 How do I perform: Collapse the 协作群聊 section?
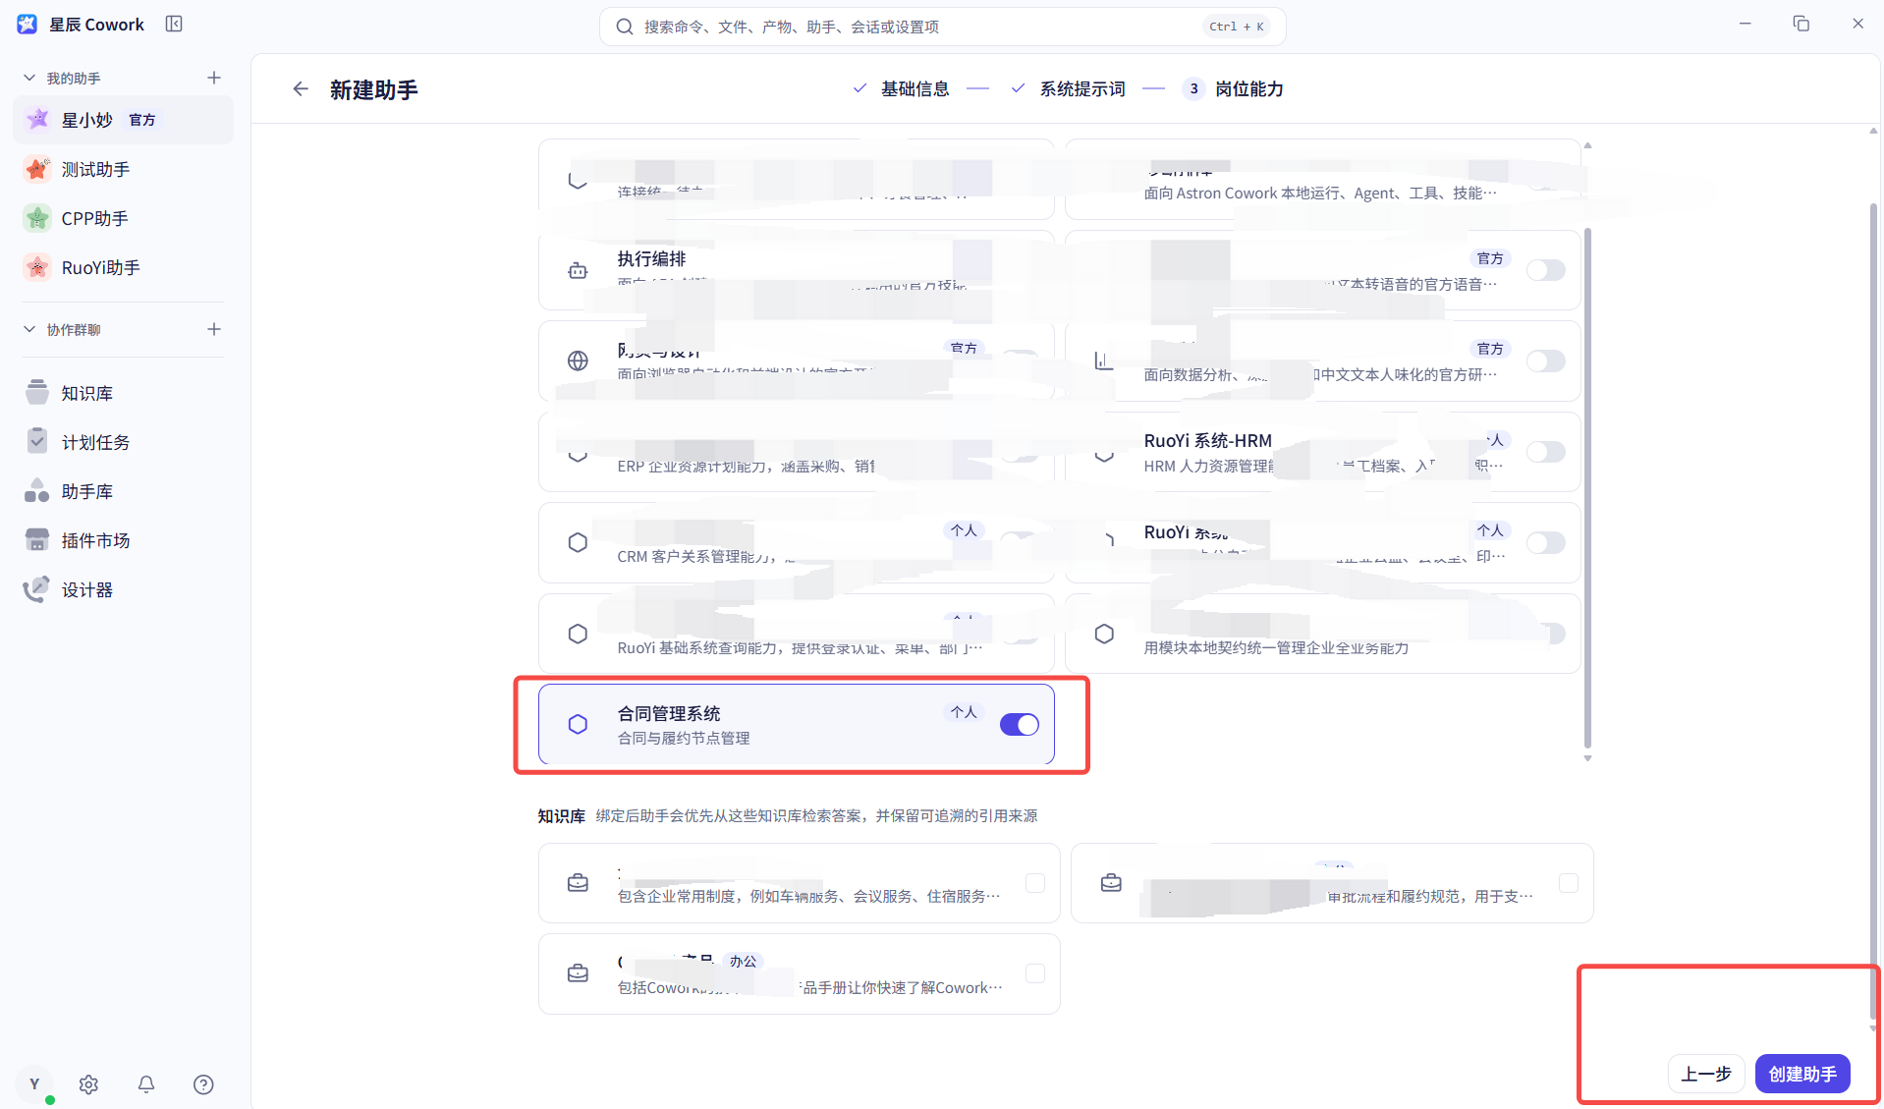[x=29, y=329]
